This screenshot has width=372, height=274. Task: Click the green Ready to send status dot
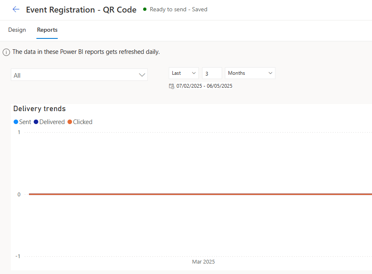pos(145,9)
